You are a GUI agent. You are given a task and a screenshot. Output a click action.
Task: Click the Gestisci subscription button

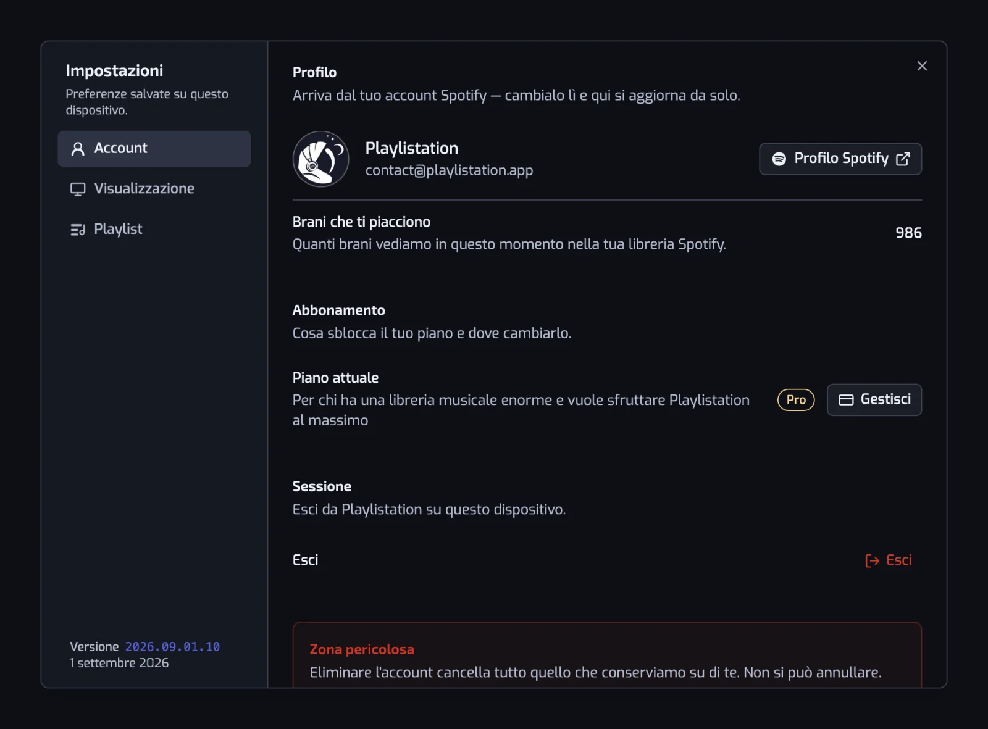[874, 400]
